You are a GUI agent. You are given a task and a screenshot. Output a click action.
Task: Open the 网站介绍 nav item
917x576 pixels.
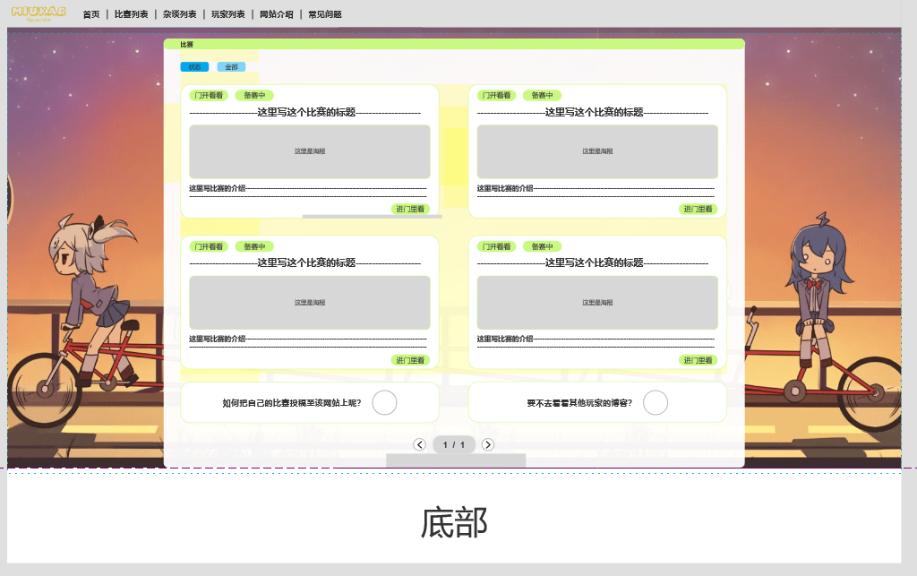click(x=277, y=14)
